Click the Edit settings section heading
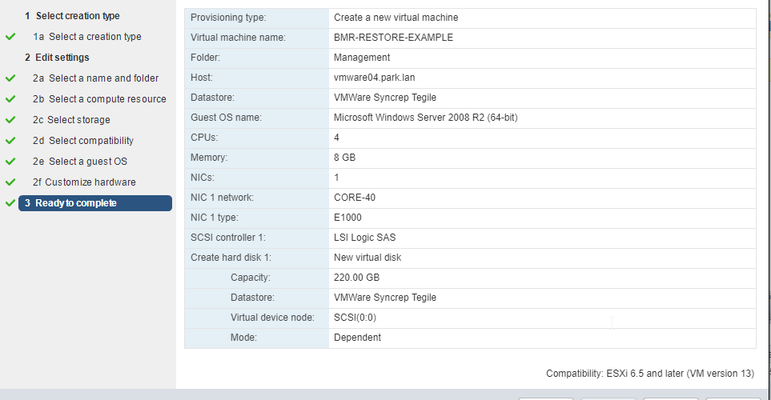 57,58
